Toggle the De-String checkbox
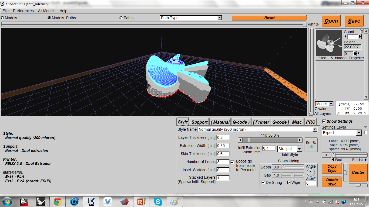This screenshot has height=207, width=369. [x=263, y=182]
